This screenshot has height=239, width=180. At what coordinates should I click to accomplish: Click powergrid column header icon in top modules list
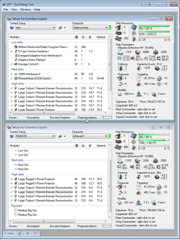83,37
